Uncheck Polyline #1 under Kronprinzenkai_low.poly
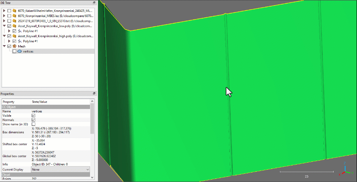This screenshot has width=357, height=182. click(x=14, y=31)
